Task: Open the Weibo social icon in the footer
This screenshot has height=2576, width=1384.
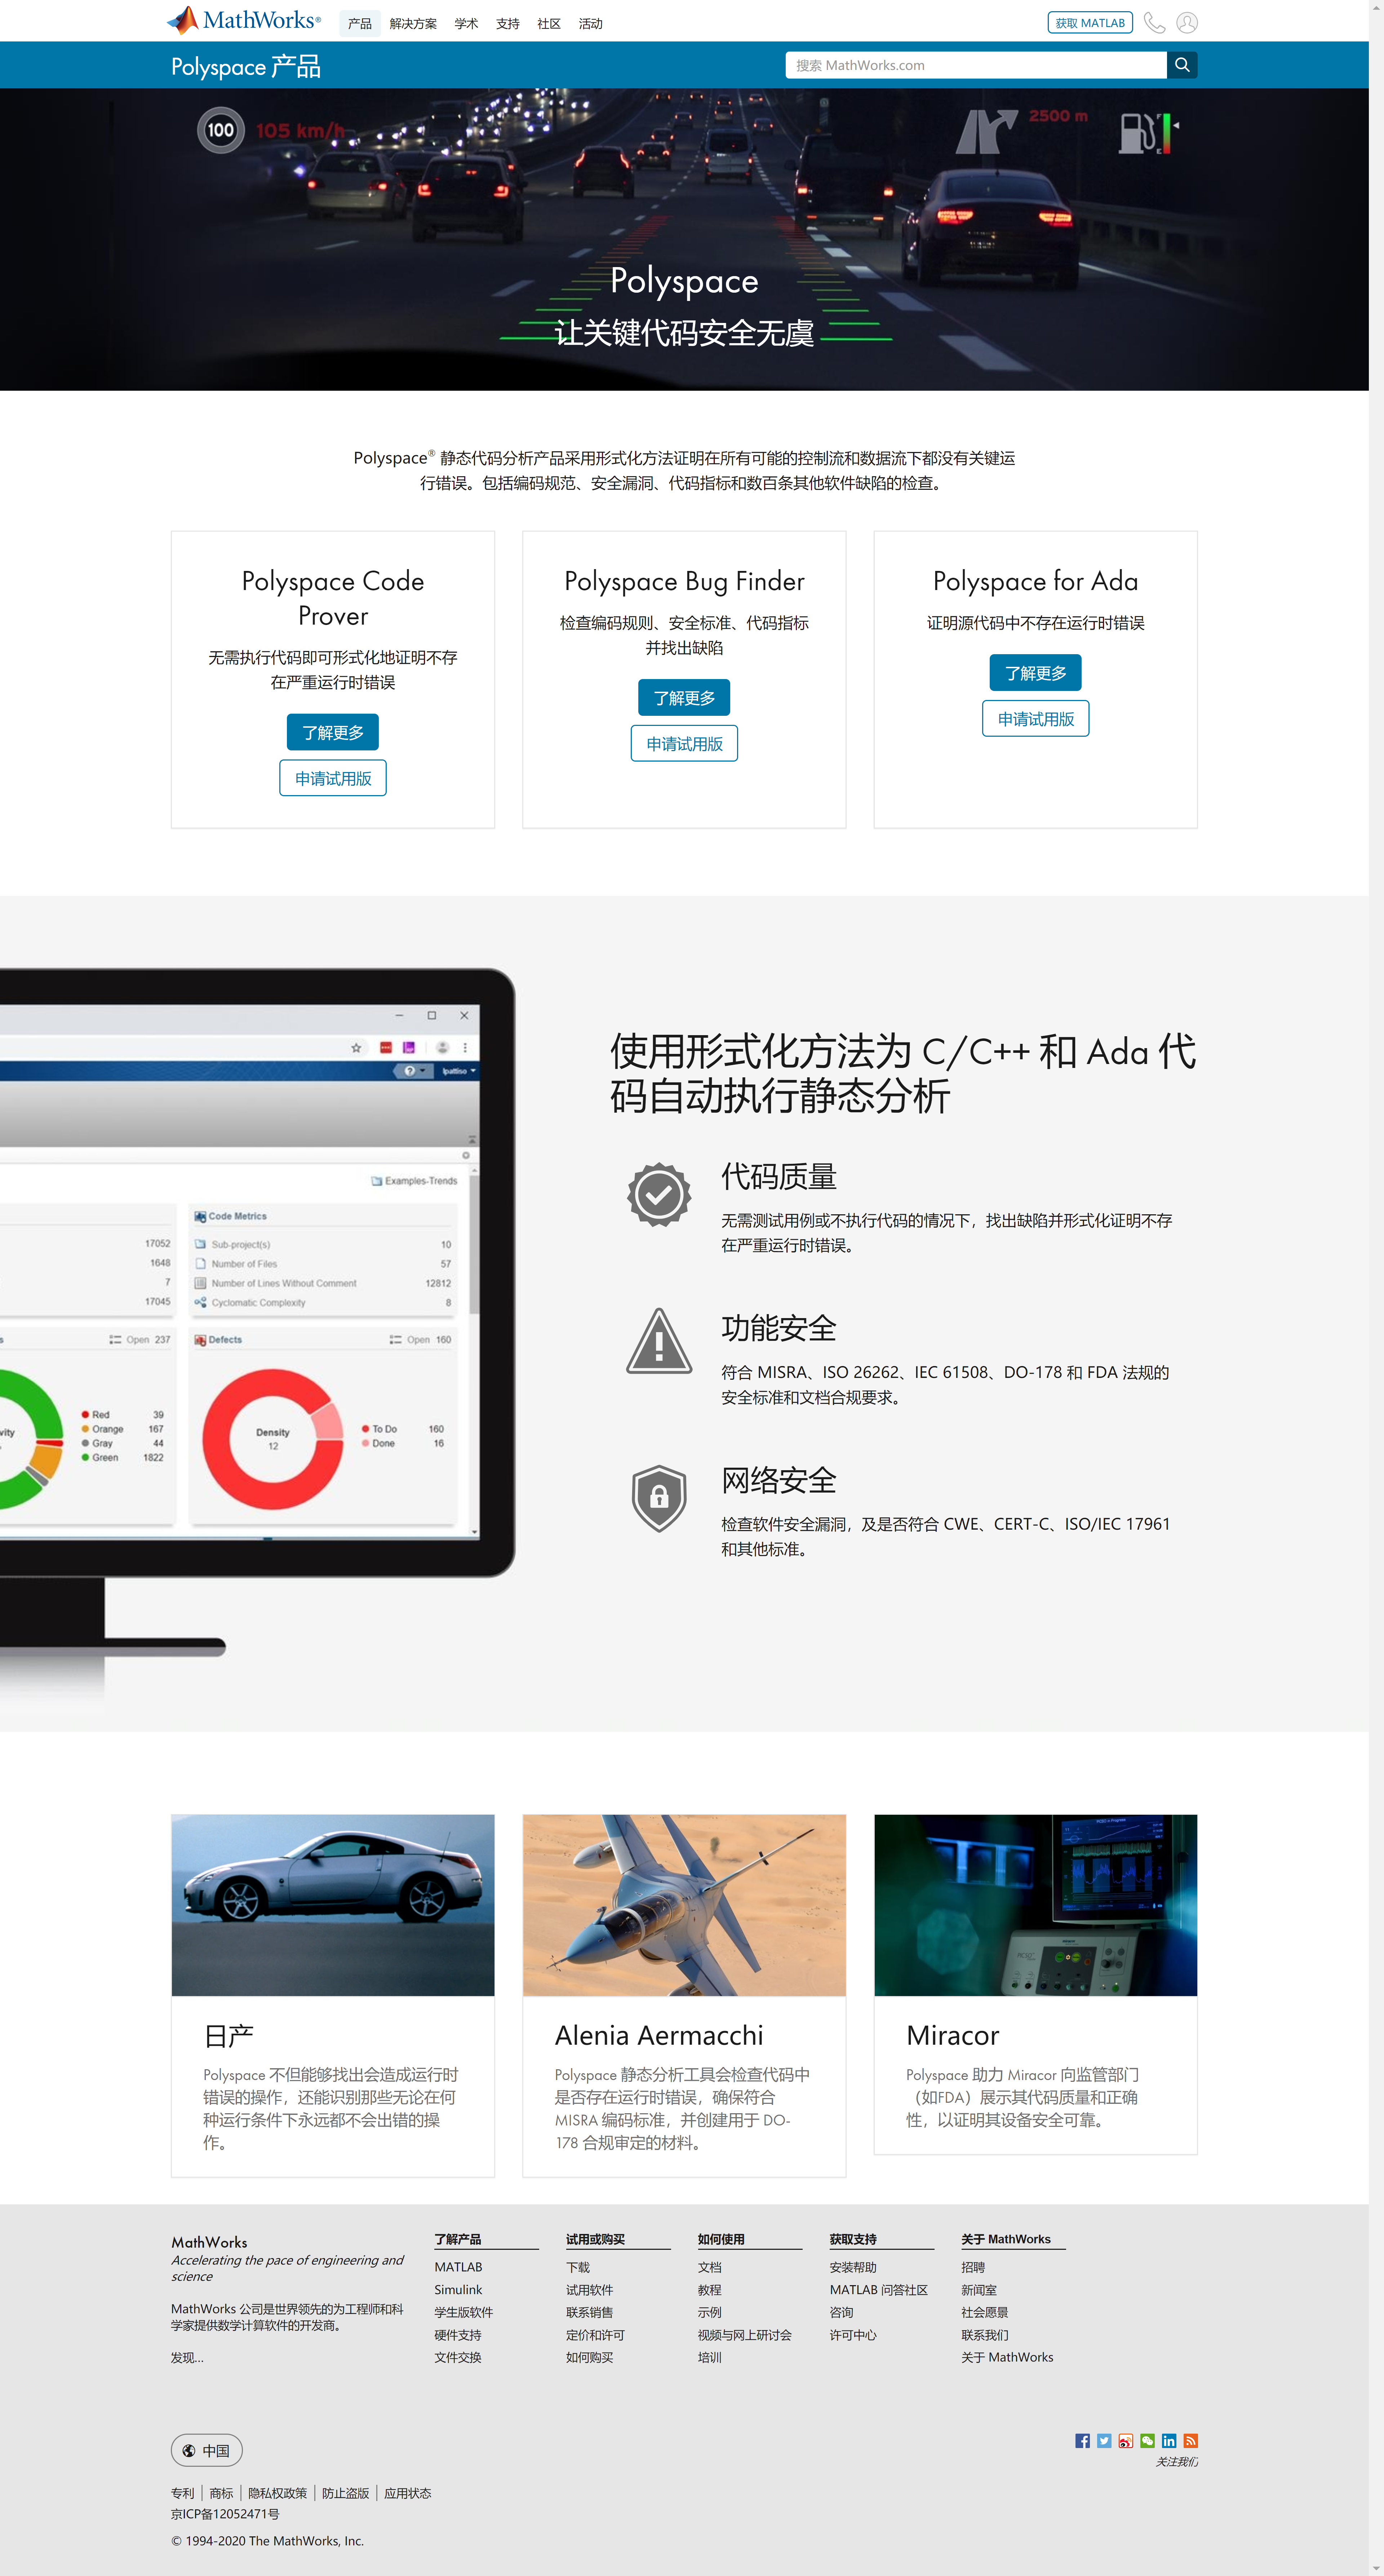Action: [1126, 2441]
